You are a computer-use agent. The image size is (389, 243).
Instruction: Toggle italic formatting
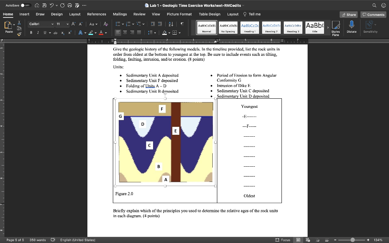(38, 33)
